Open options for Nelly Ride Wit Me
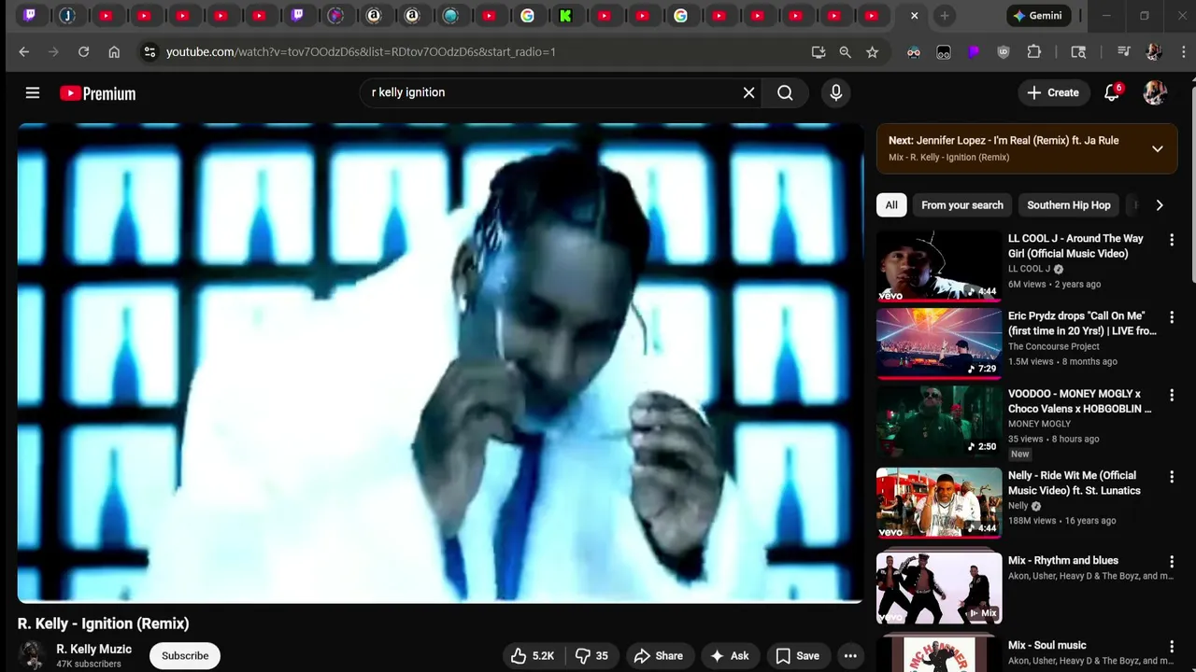 1172,477
